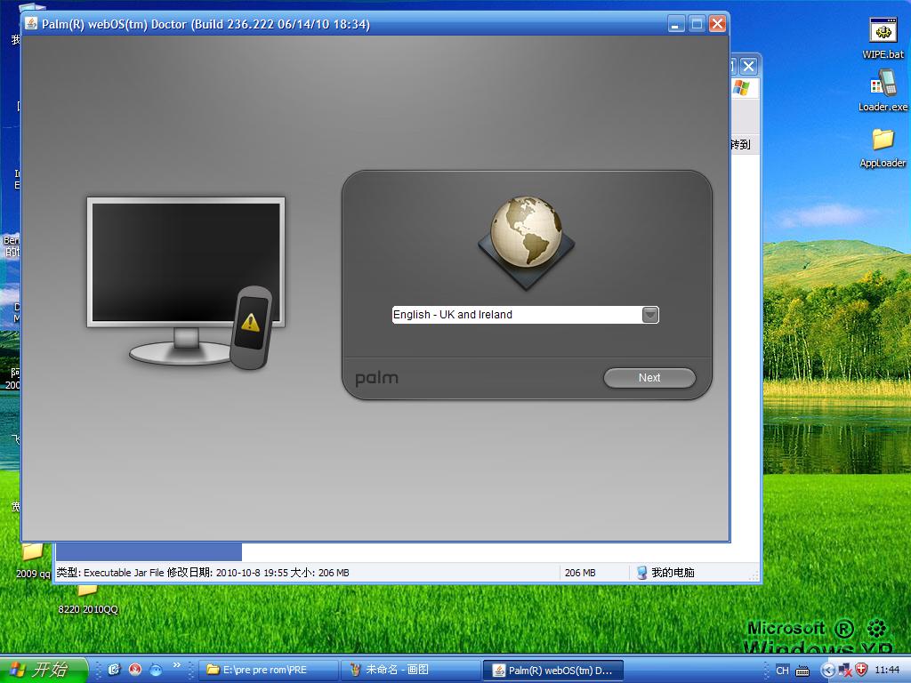
Task: Click the Next button
Action: (x=649, y=378)
